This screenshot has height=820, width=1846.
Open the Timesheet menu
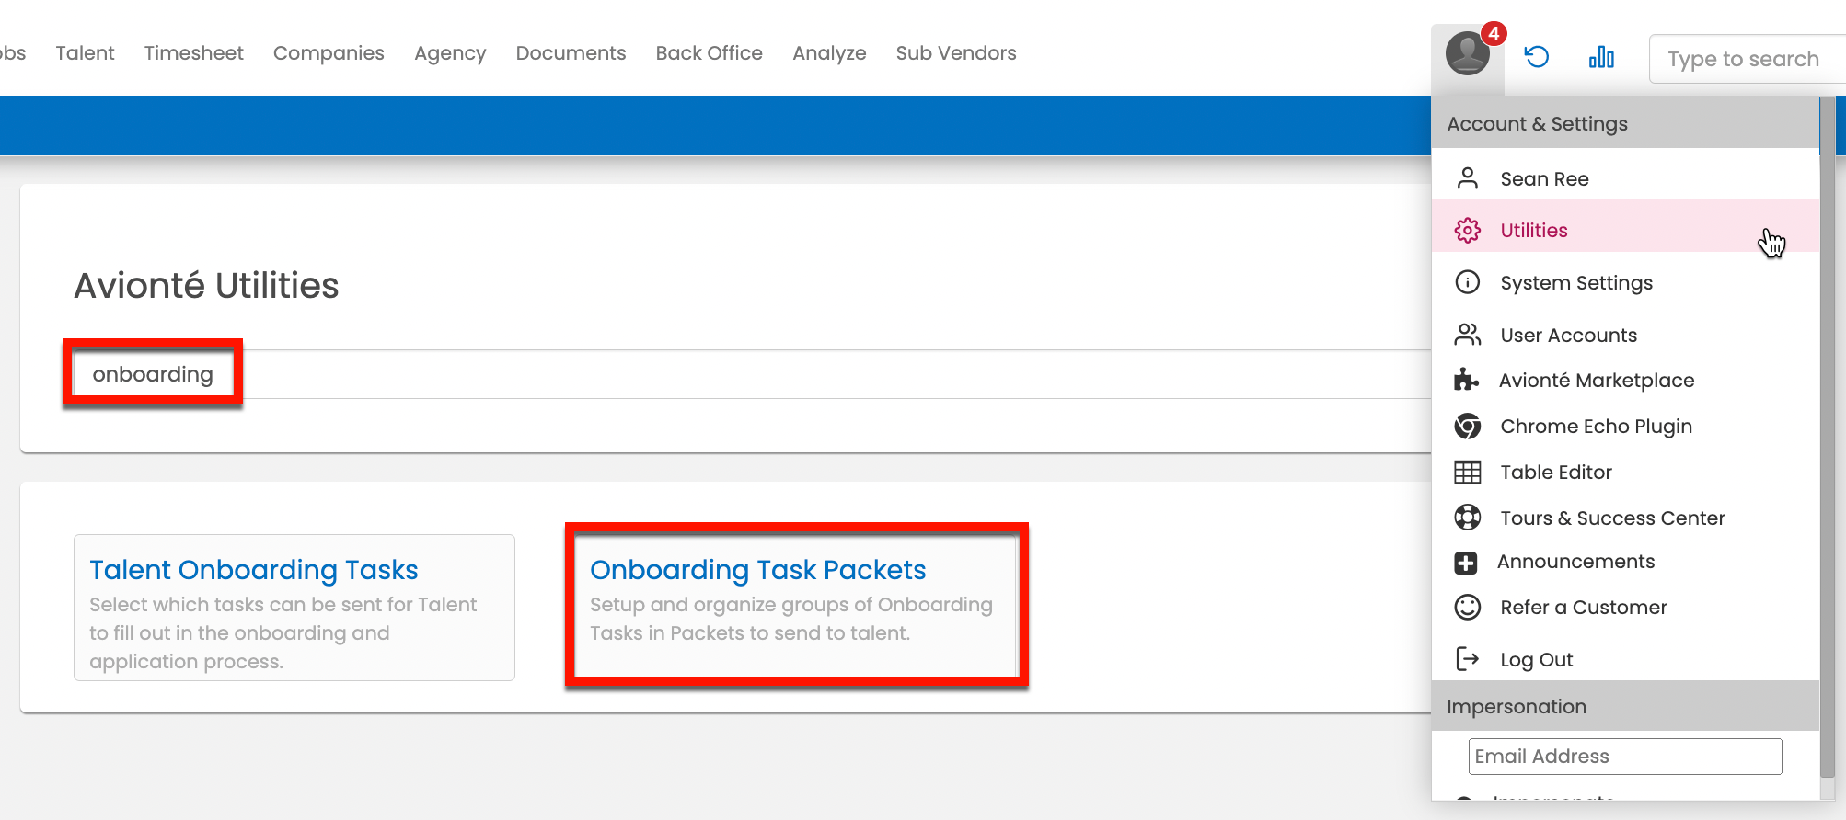193,53
